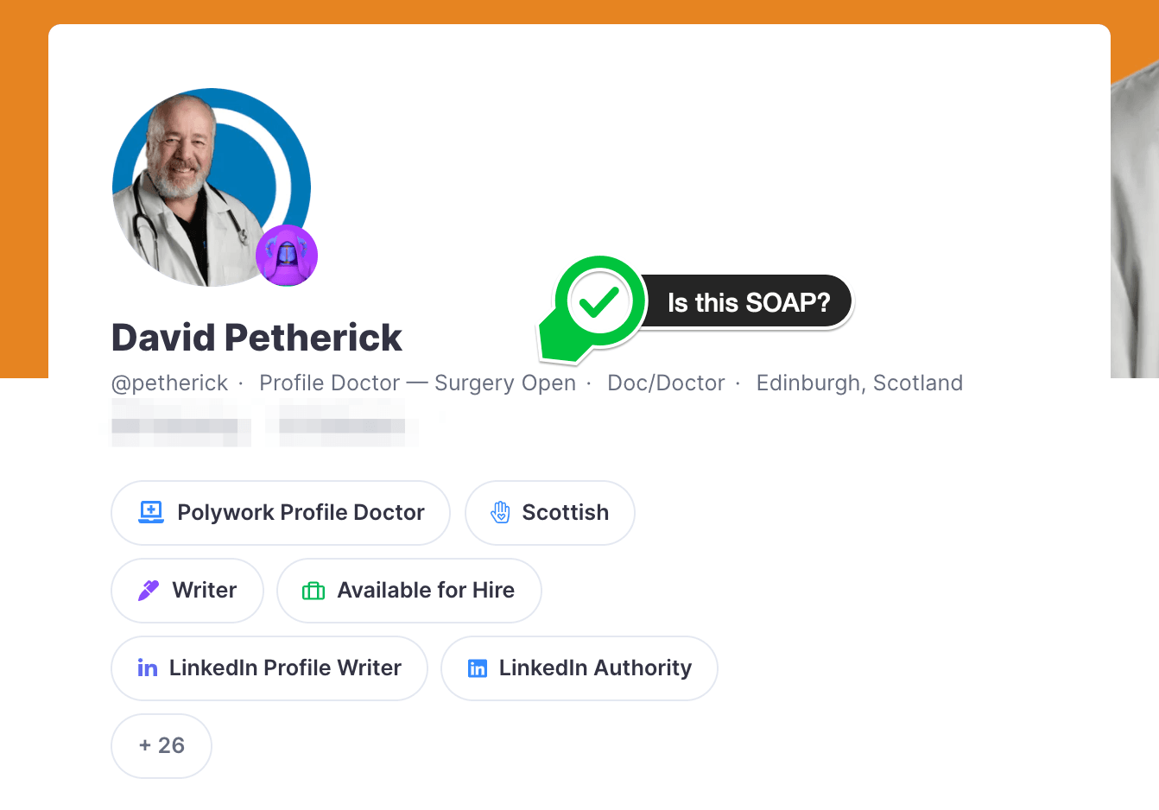Click the green briefcase icon in Available for Hire
Image resolution: width=1159 pixels, height=810 pixels.
click(313, 591)
